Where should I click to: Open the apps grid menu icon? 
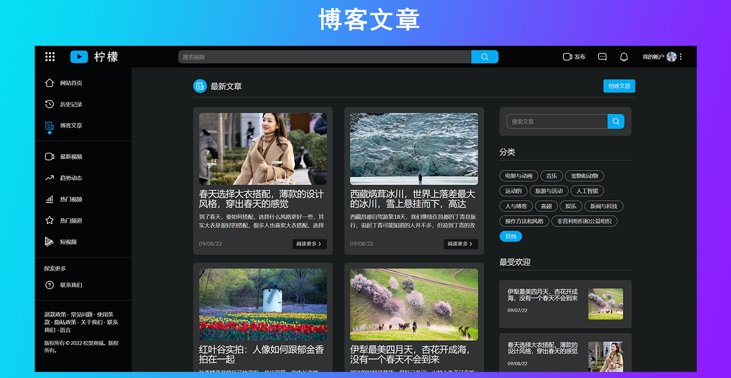point(50,57)
